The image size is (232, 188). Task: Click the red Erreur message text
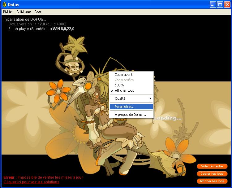coord(43,177)
